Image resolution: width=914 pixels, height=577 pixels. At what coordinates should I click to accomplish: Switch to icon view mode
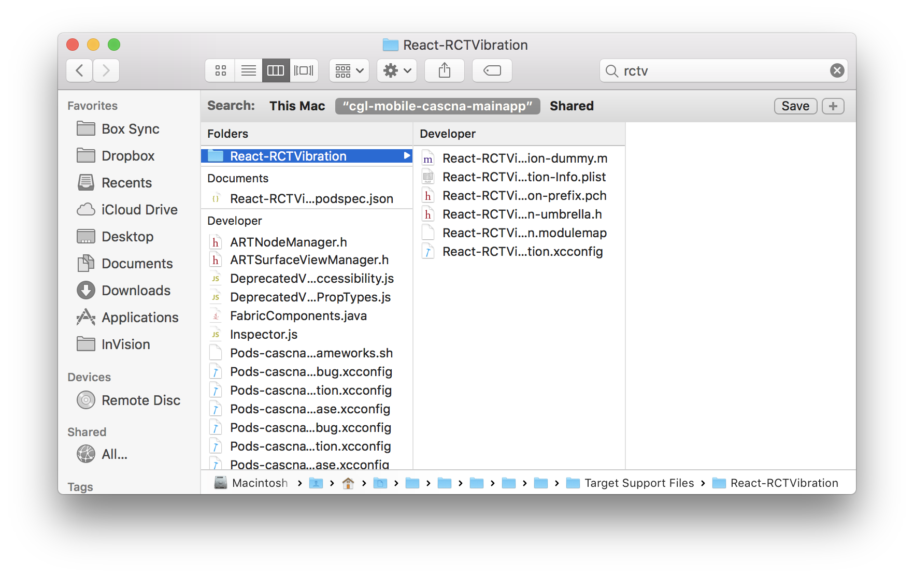coord(220,70)
